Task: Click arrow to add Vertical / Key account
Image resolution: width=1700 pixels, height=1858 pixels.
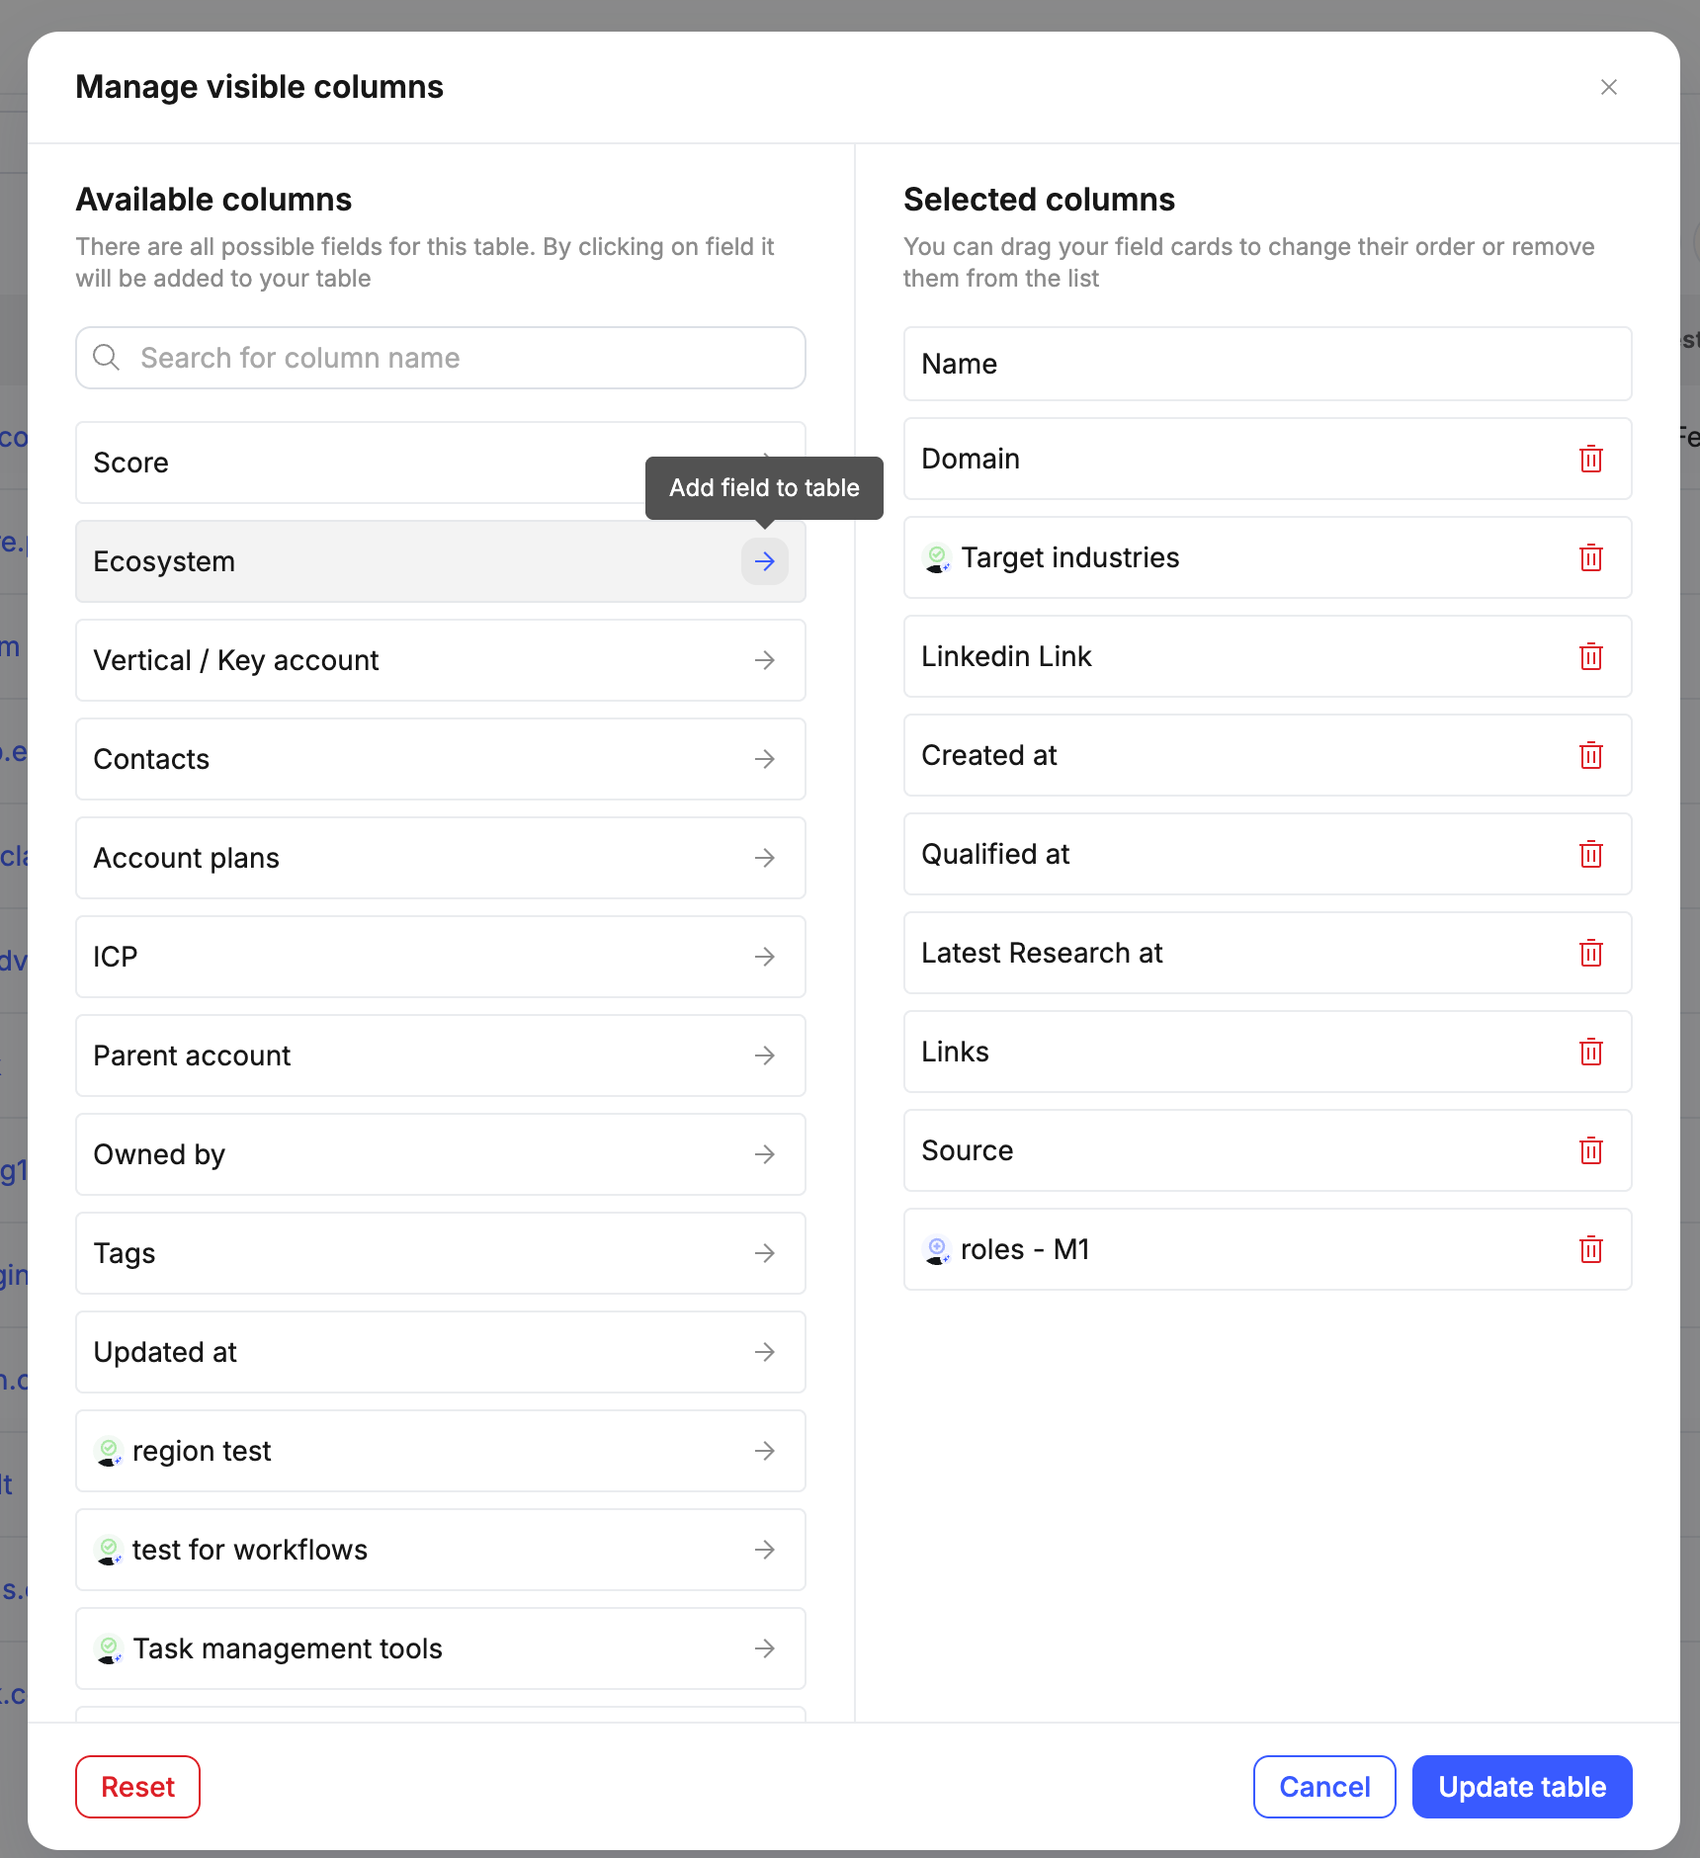Action: [x=764, y=660]
